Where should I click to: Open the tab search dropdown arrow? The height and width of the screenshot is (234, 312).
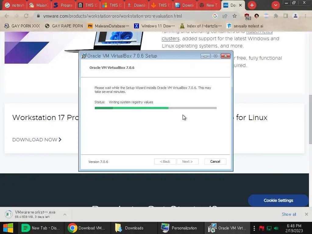[x=275, y=5]
